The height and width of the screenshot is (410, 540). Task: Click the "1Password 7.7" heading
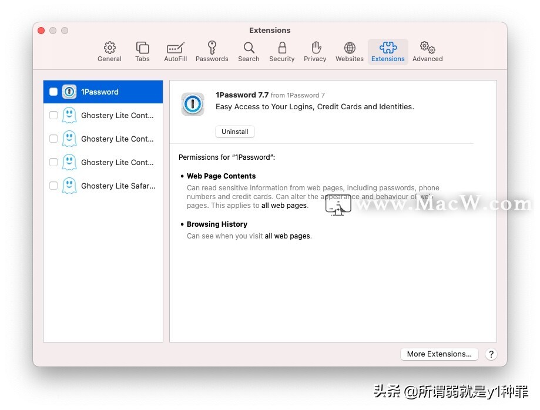(x=242, y=95)
